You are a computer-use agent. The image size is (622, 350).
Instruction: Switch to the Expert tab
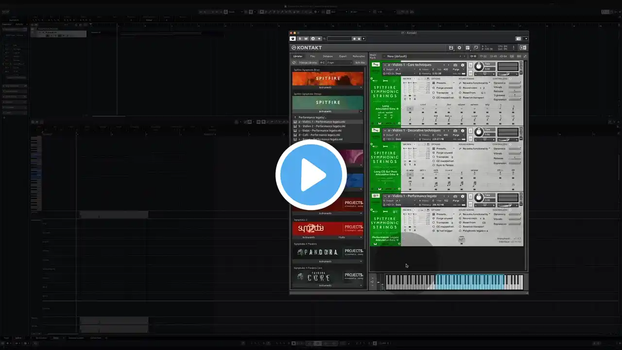(343, 56)
